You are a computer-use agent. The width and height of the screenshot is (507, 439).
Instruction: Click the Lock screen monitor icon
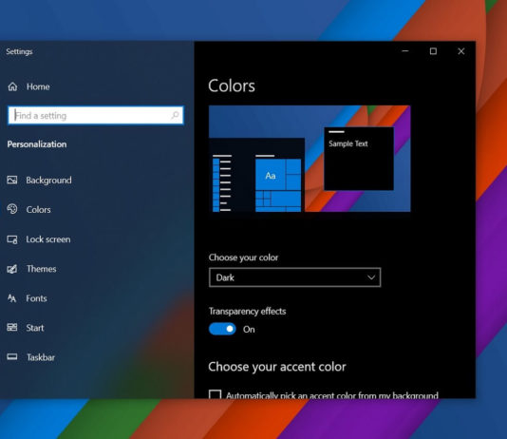(12, 239)
